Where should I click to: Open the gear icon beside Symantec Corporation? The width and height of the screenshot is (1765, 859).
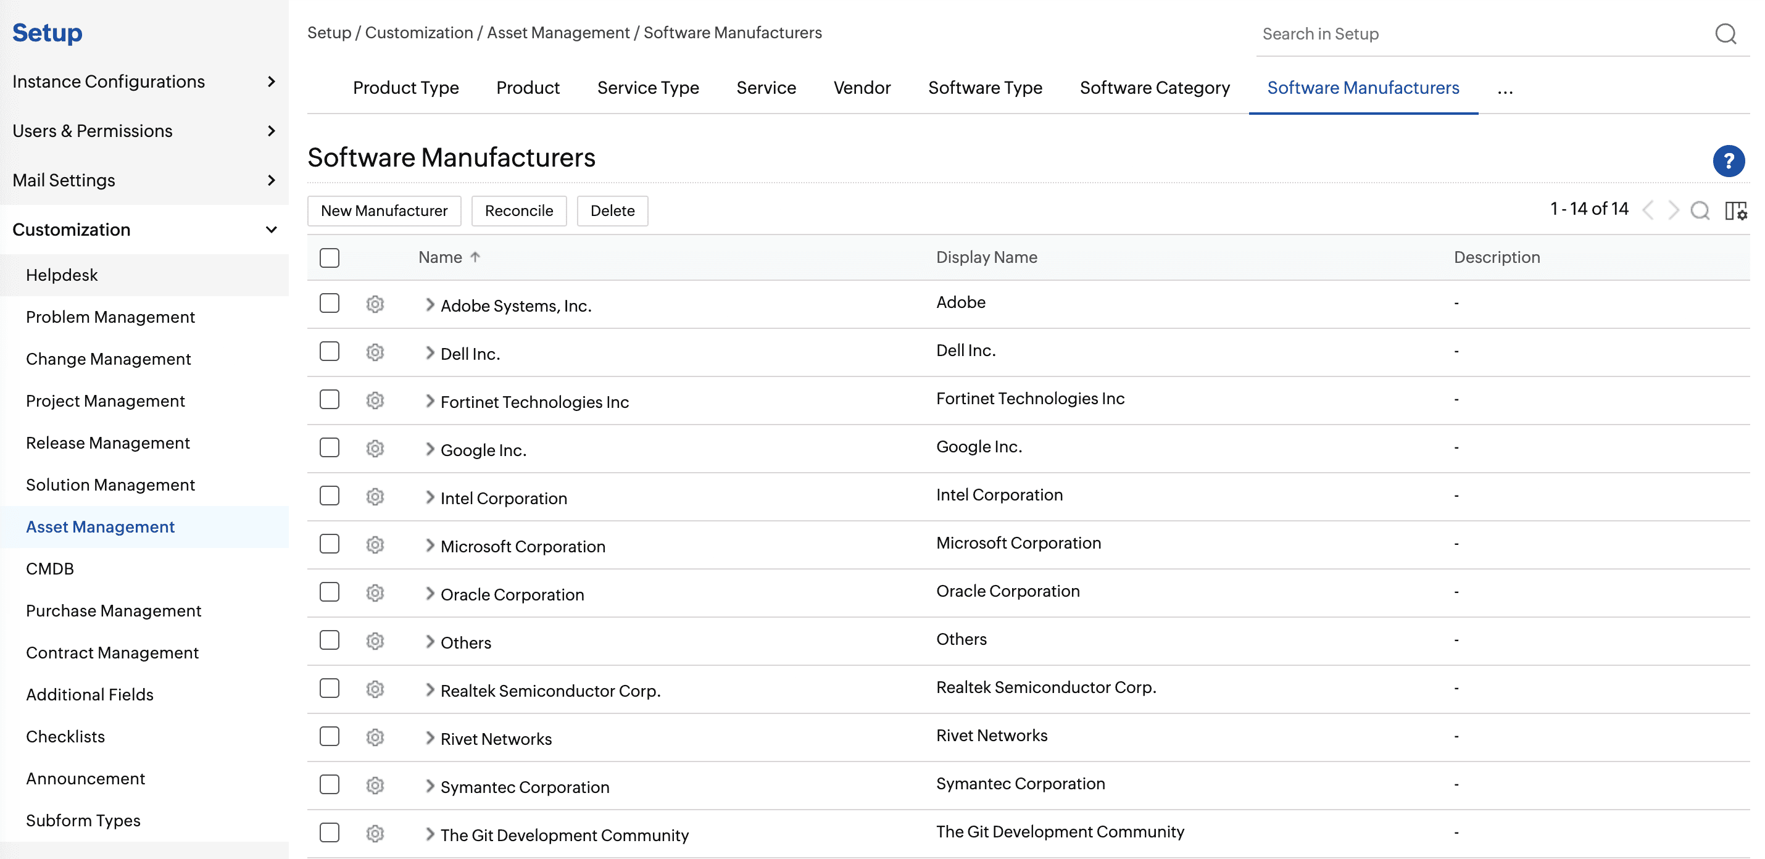[x=375, y=785]
